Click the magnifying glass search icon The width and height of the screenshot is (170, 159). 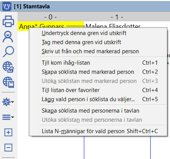click(x=8, y=52)
